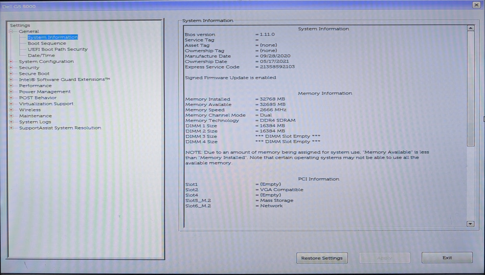Click the DIMM 3 Size empty slot row
Image resolution: width=485 pixels, height=275 pixels.
(253, 136)
